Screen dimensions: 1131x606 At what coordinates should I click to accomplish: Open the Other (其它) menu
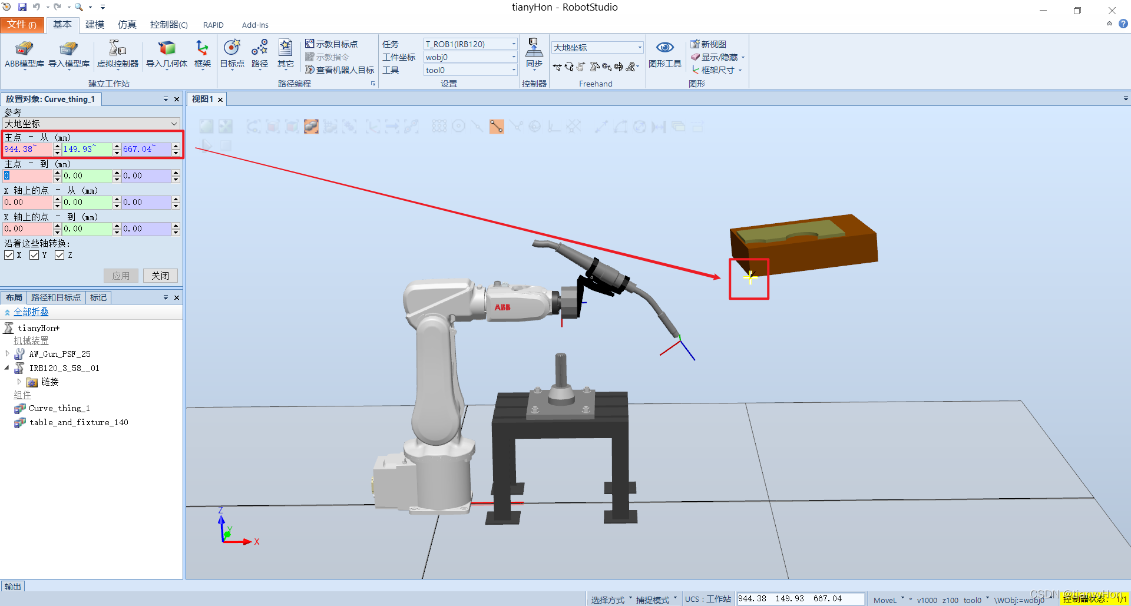click(286, 55)
